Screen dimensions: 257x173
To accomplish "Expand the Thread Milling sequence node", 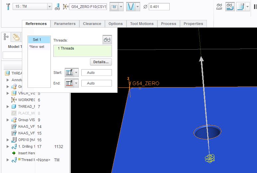I will coord(8,160).
